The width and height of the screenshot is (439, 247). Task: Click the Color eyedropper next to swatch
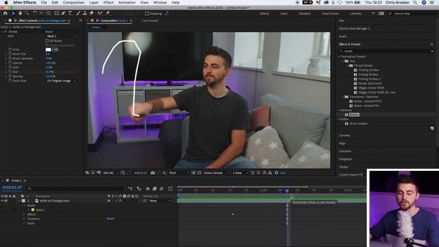click(x=55, y=49)
